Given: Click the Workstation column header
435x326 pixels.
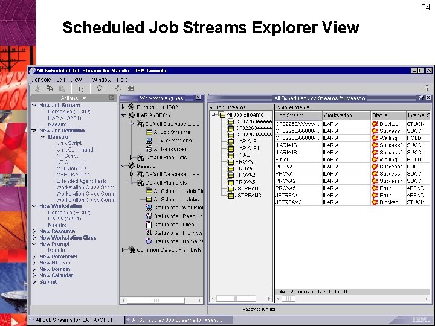Looking at the screenshot, I should click(347, 115).
